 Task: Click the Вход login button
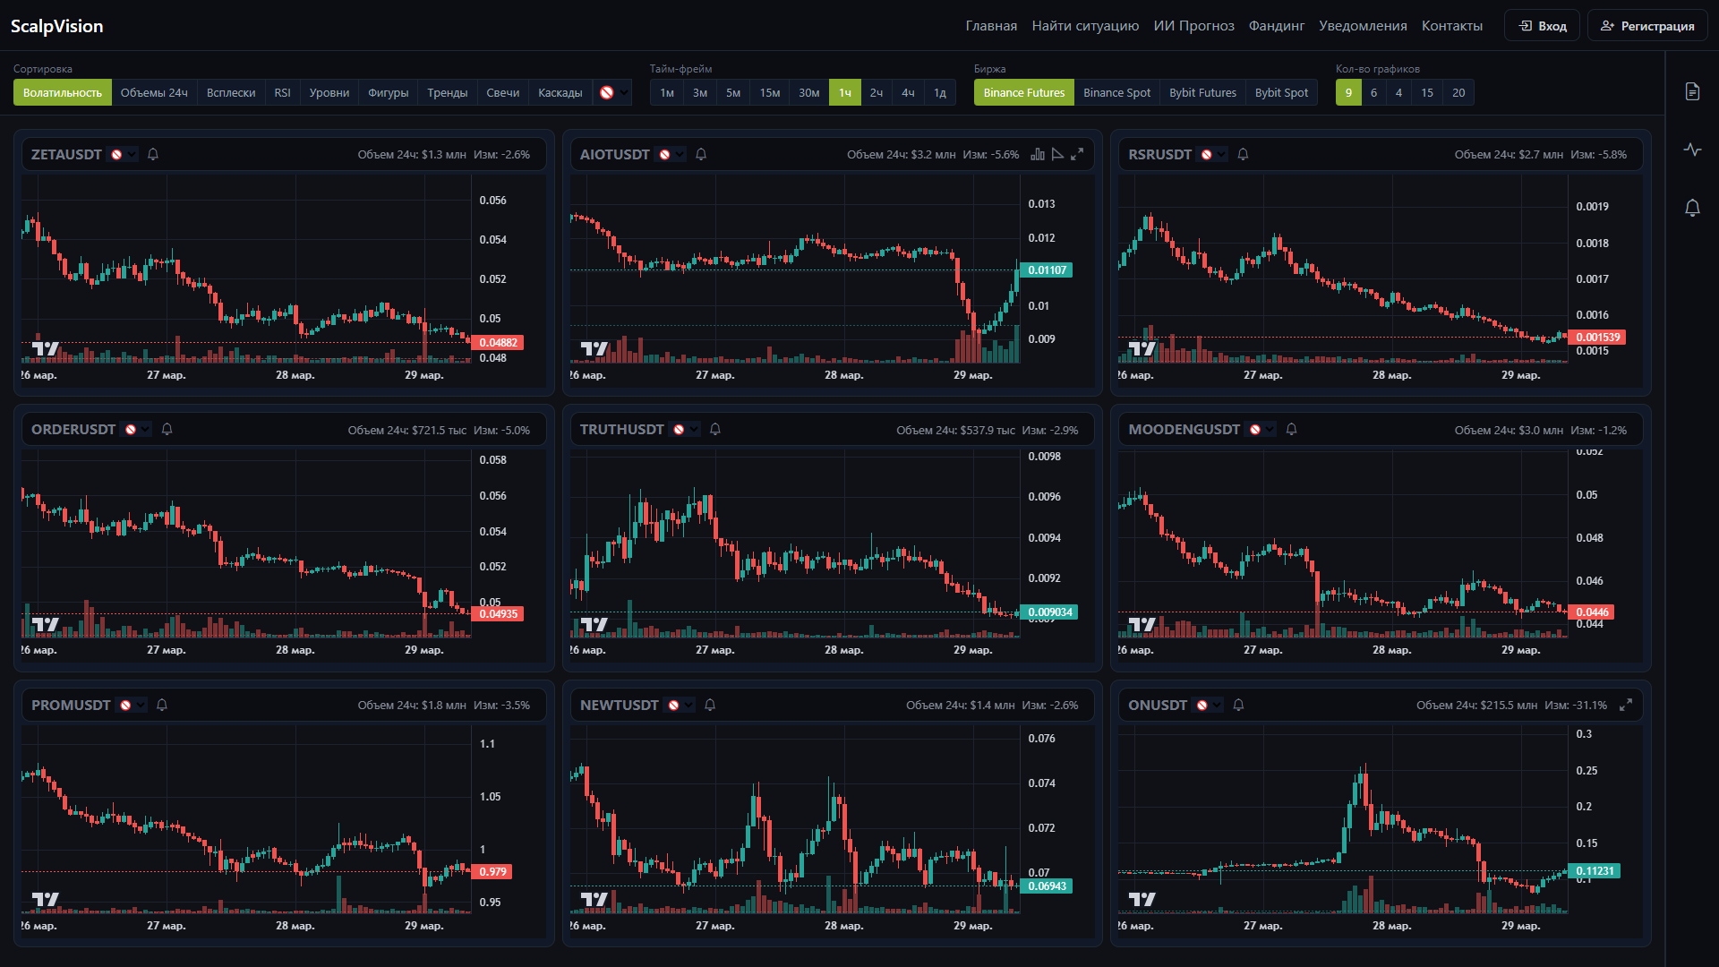1543,26
